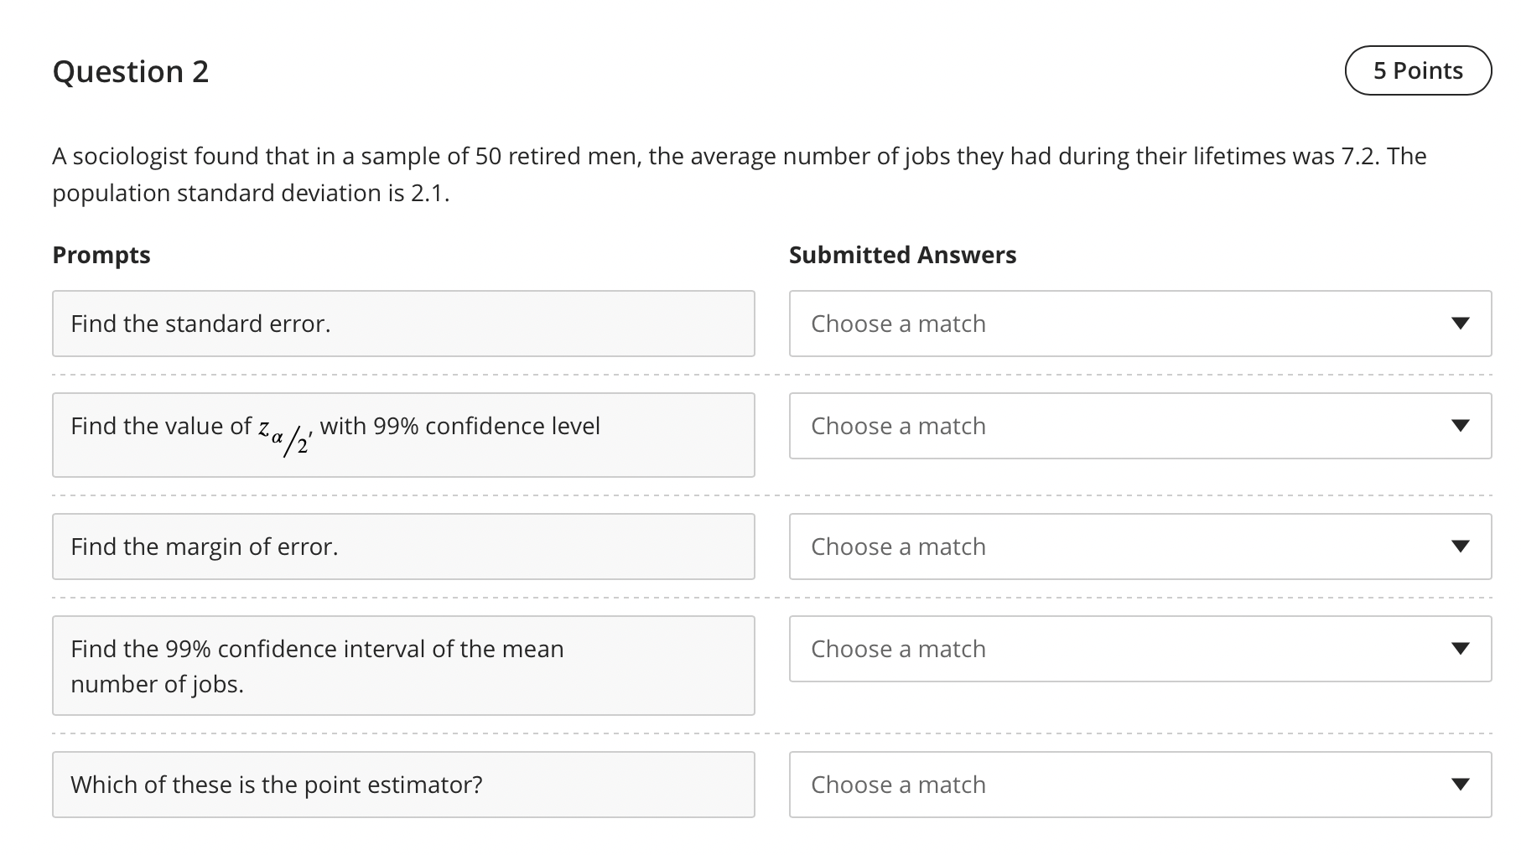Open the dropdown for the 99% confidence interval prompt
Screen dimensions: 1521x855
1140,648
